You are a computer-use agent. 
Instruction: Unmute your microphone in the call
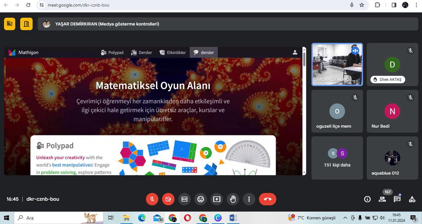pos(152,199)
